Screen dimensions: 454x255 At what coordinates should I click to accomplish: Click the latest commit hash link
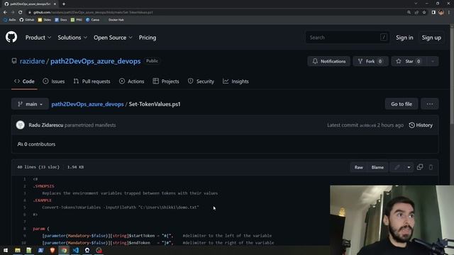[367, 125]
